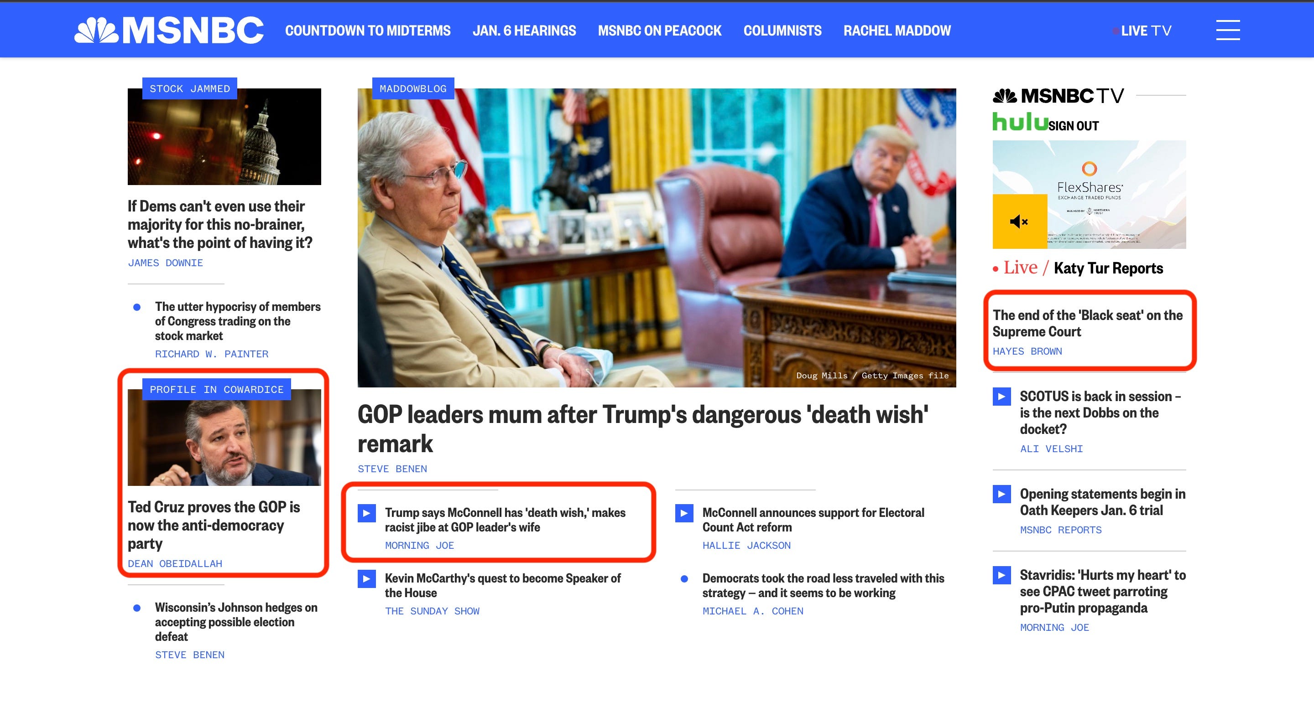This screenshot has height=722, width=1314.
Task: Click MSNBC Reports link
Action: [x=1060, y=530]
